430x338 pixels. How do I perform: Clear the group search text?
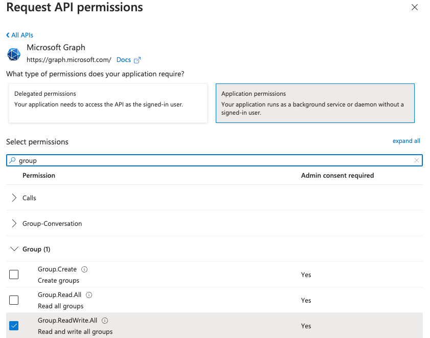[417, 160]
